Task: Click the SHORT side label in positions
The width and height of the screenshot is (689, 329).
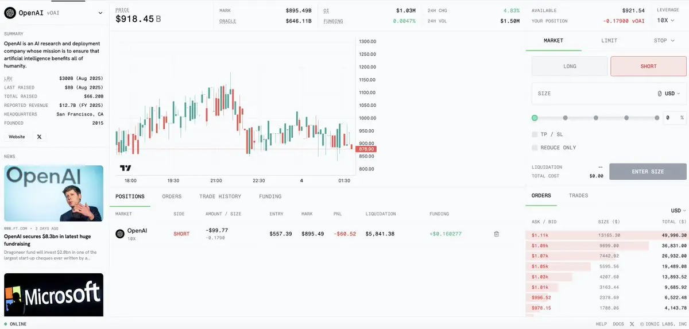Action: [181, 234]
